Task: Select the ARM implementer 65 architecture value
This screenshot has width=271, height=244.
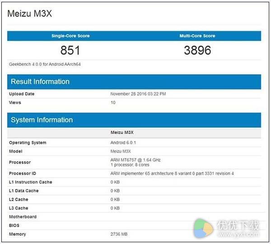Action: pyautogui.click(x=172, y=174)
